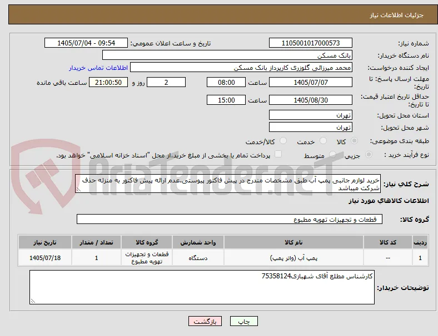Click the چاپ (print) button
Image resolution: width=438 pixels, height=336 pixels.
tap(243, 321)
